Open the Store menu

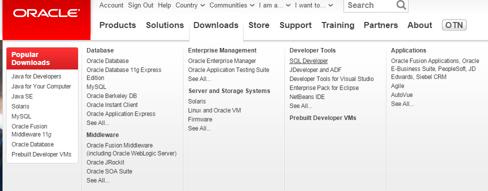(x=259, y=25)
